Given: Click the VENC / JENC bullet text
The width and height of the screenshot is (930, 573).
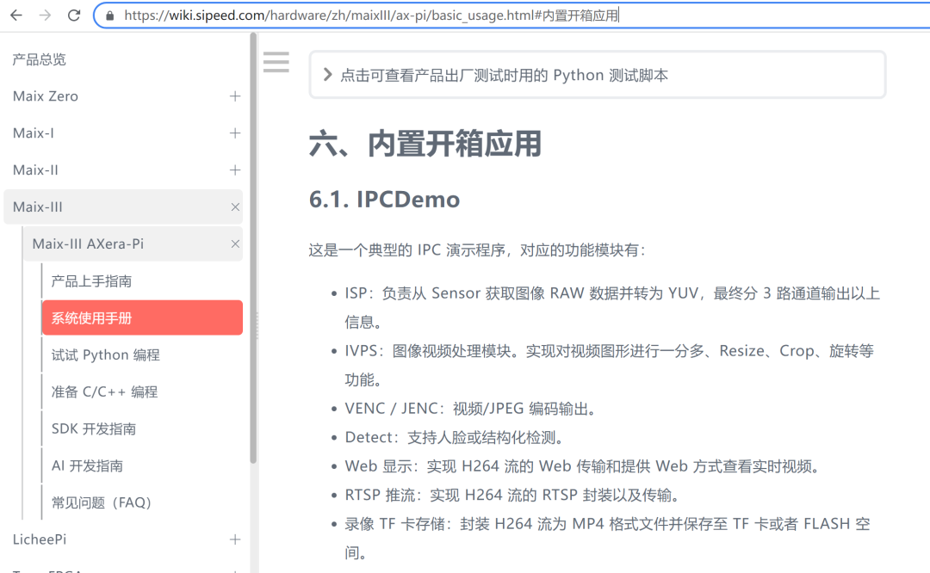Looking at the screenshot, I should pyautogui.click(x=471, y=409).
